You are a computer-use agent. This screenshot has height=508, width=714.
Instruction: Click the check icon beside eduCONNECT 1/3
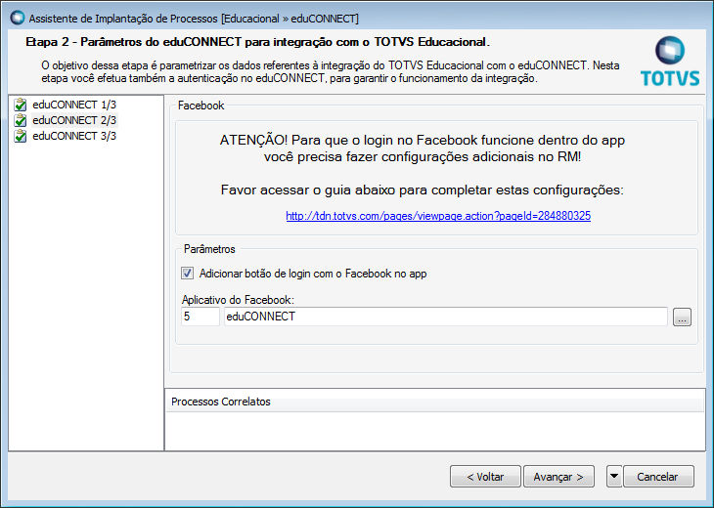click(x=21, y=106)
